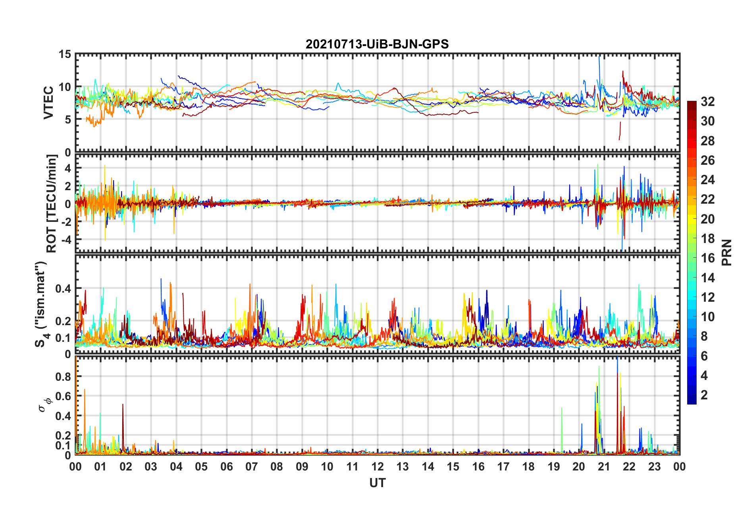Click sigma-phi axis tick label 0.8
Screen dimensions: 755x505
(x=64, y=376)
